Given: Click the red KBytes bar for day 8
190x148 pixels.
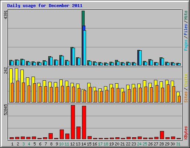Looking at the screenshot, I should point(51,136).
